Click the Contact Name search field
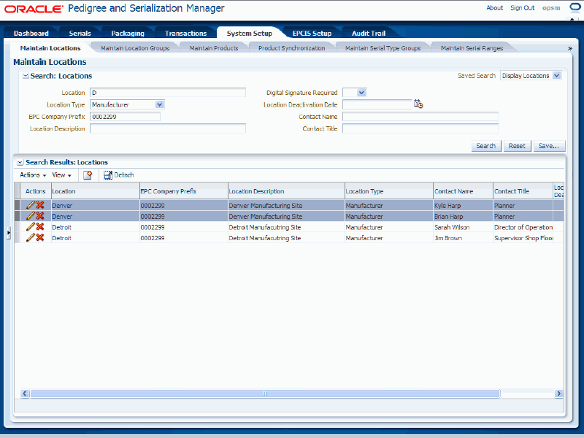584x438 pixels. (x=420, y=117)
